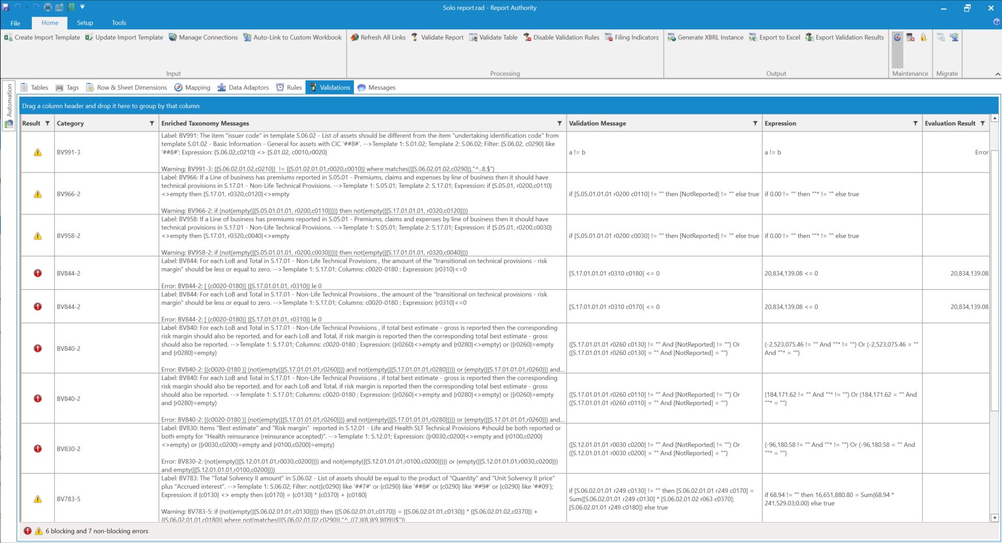Click the error icon in BV844-2 c0180 row
This screenshot has width=1002, height=543.
pos(38,273)
